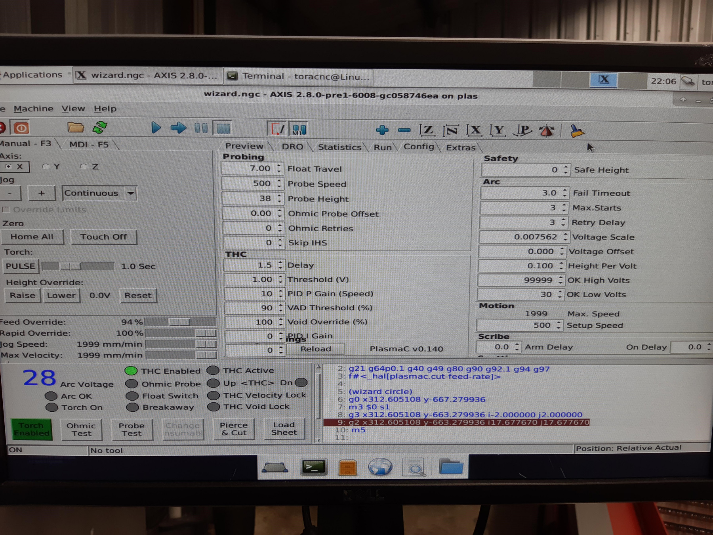Click the Reset height override button
This screenshot has width=713, height=535.
138,295
